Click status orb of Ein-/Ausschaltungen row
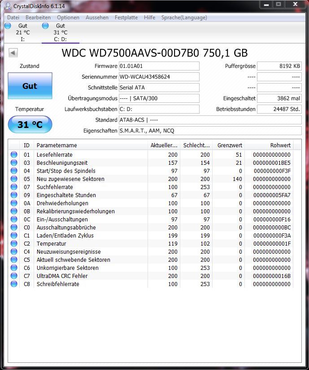 pos(14,219)
